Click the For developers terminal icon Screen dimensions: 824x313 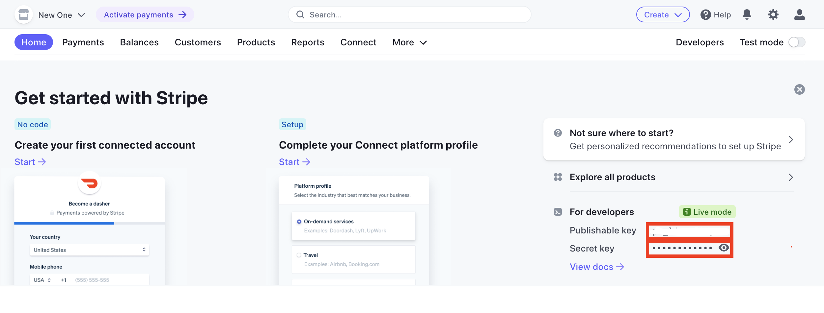click(558, 212)
